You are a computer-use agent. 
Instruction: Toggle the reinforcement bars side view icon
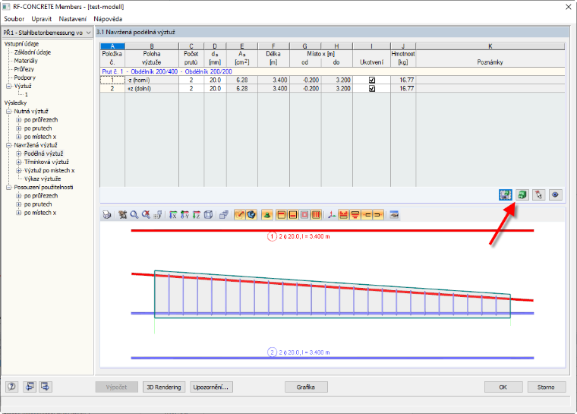344,215
